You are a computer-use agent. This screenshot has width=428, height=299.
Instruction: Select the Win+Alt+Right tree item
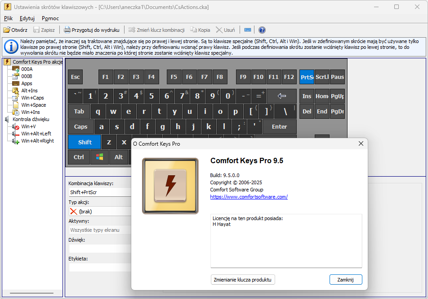click(x=38, y=141)
